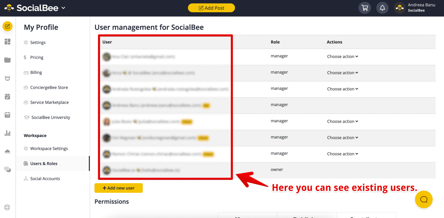444x218 pixels.
Task: Click the Pricing dollar icon
Action: [25, 57]
